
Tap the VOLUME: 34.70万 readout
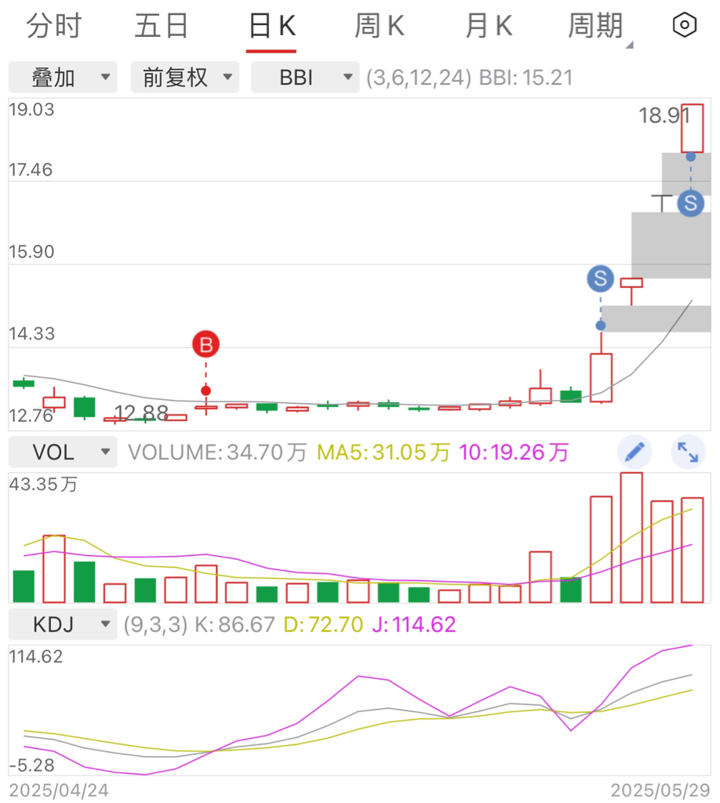tap(217, 452)
